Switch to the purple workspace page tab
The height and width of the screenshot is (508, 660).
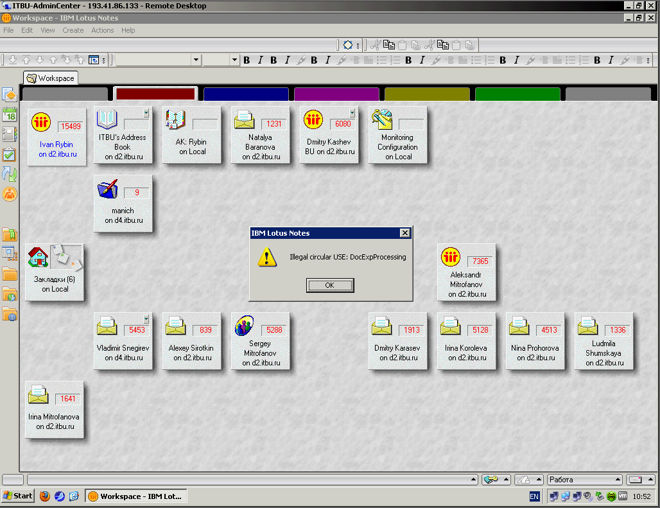pyautogui.click(x=336, y=94)
